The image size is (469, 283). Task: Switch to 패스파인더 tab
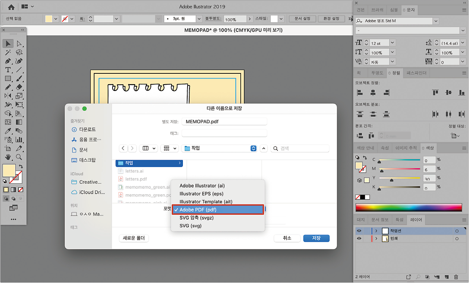coord(417,73)
